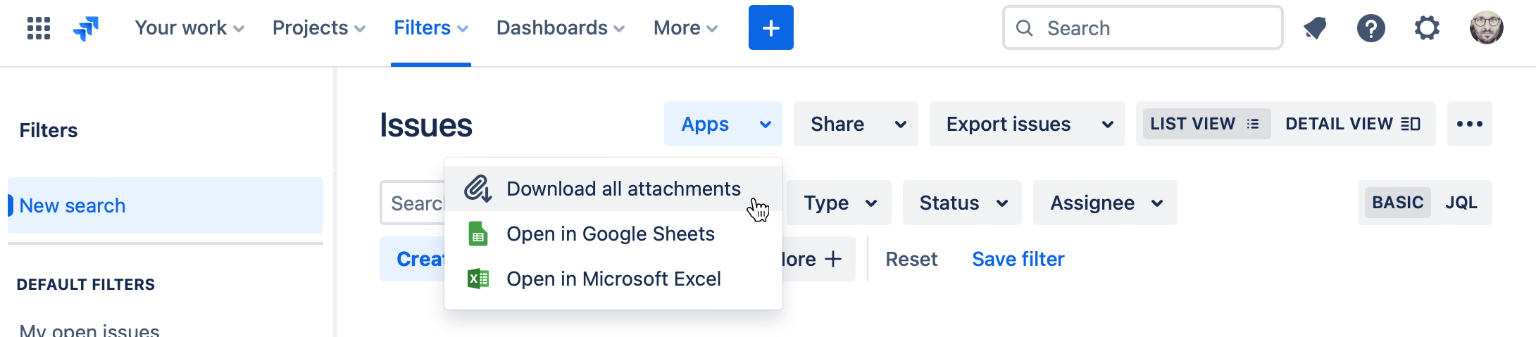Click the Reset button
This screenshot has height=337, width=1536.
[911, 259]
